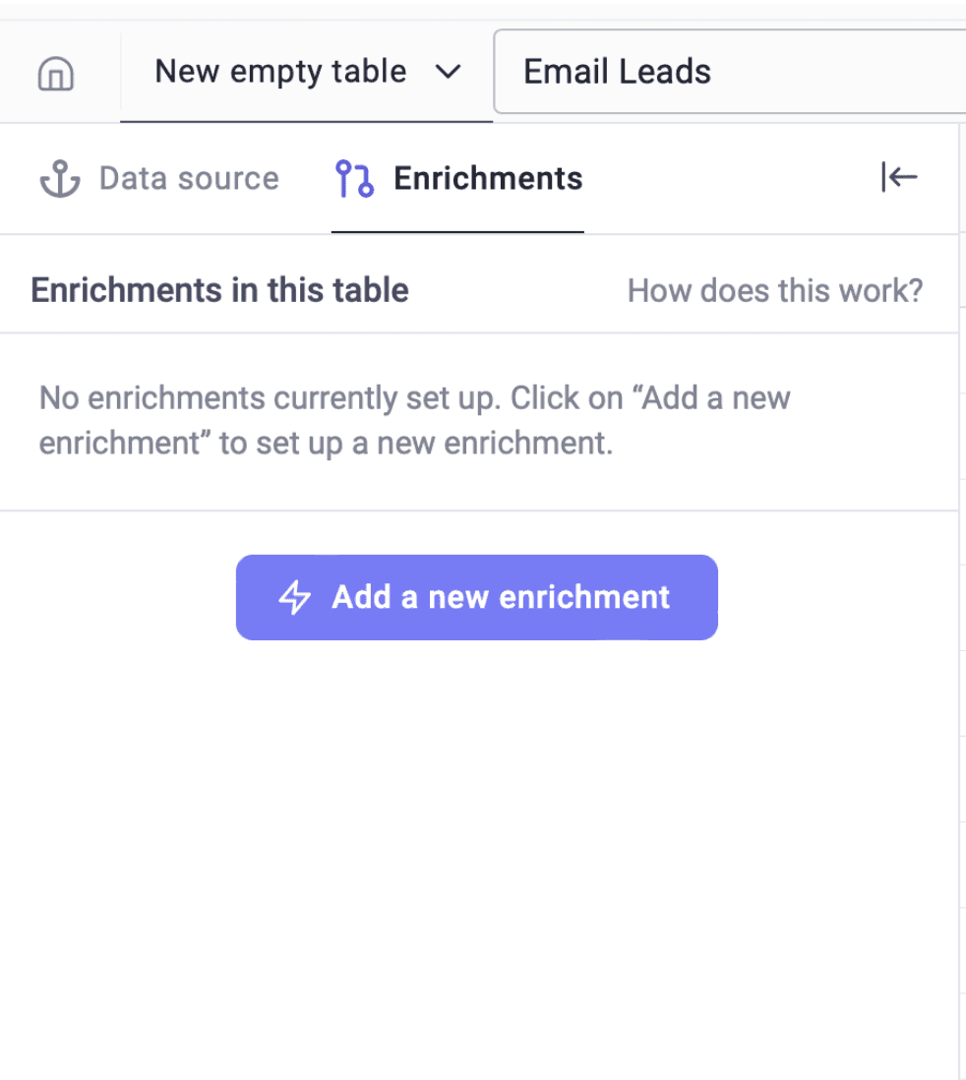Viewport: 966px width, 1080px height.
Task: Click the Enrichments in this table heading
Action: click(x=219, y=290)
